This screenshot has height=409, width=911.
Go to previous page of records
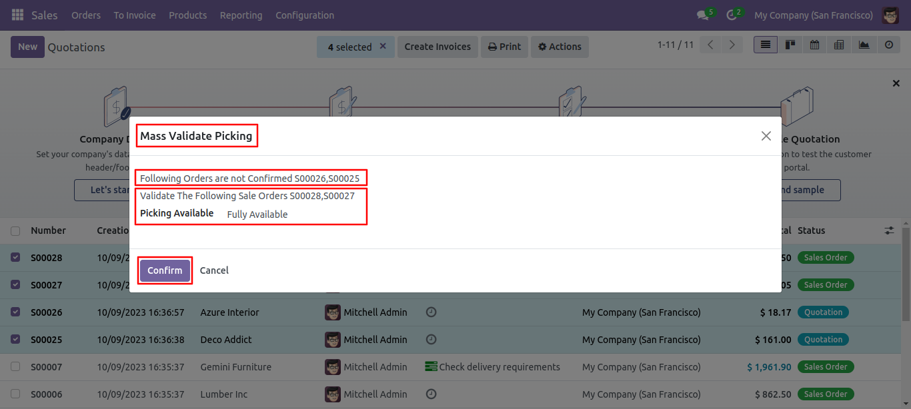click(711, 45)
